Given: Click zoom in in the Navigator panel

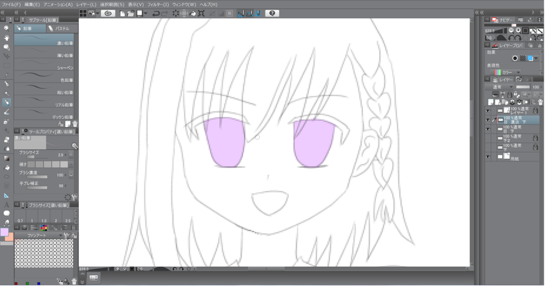Looking at the screenshot, I should [518, 30].
